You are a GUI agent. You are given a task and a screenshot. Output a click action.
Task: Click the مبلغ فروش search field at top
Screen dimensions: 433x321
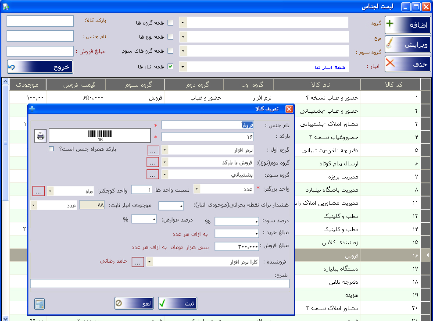pyautogui.click(x=40, y=51)
